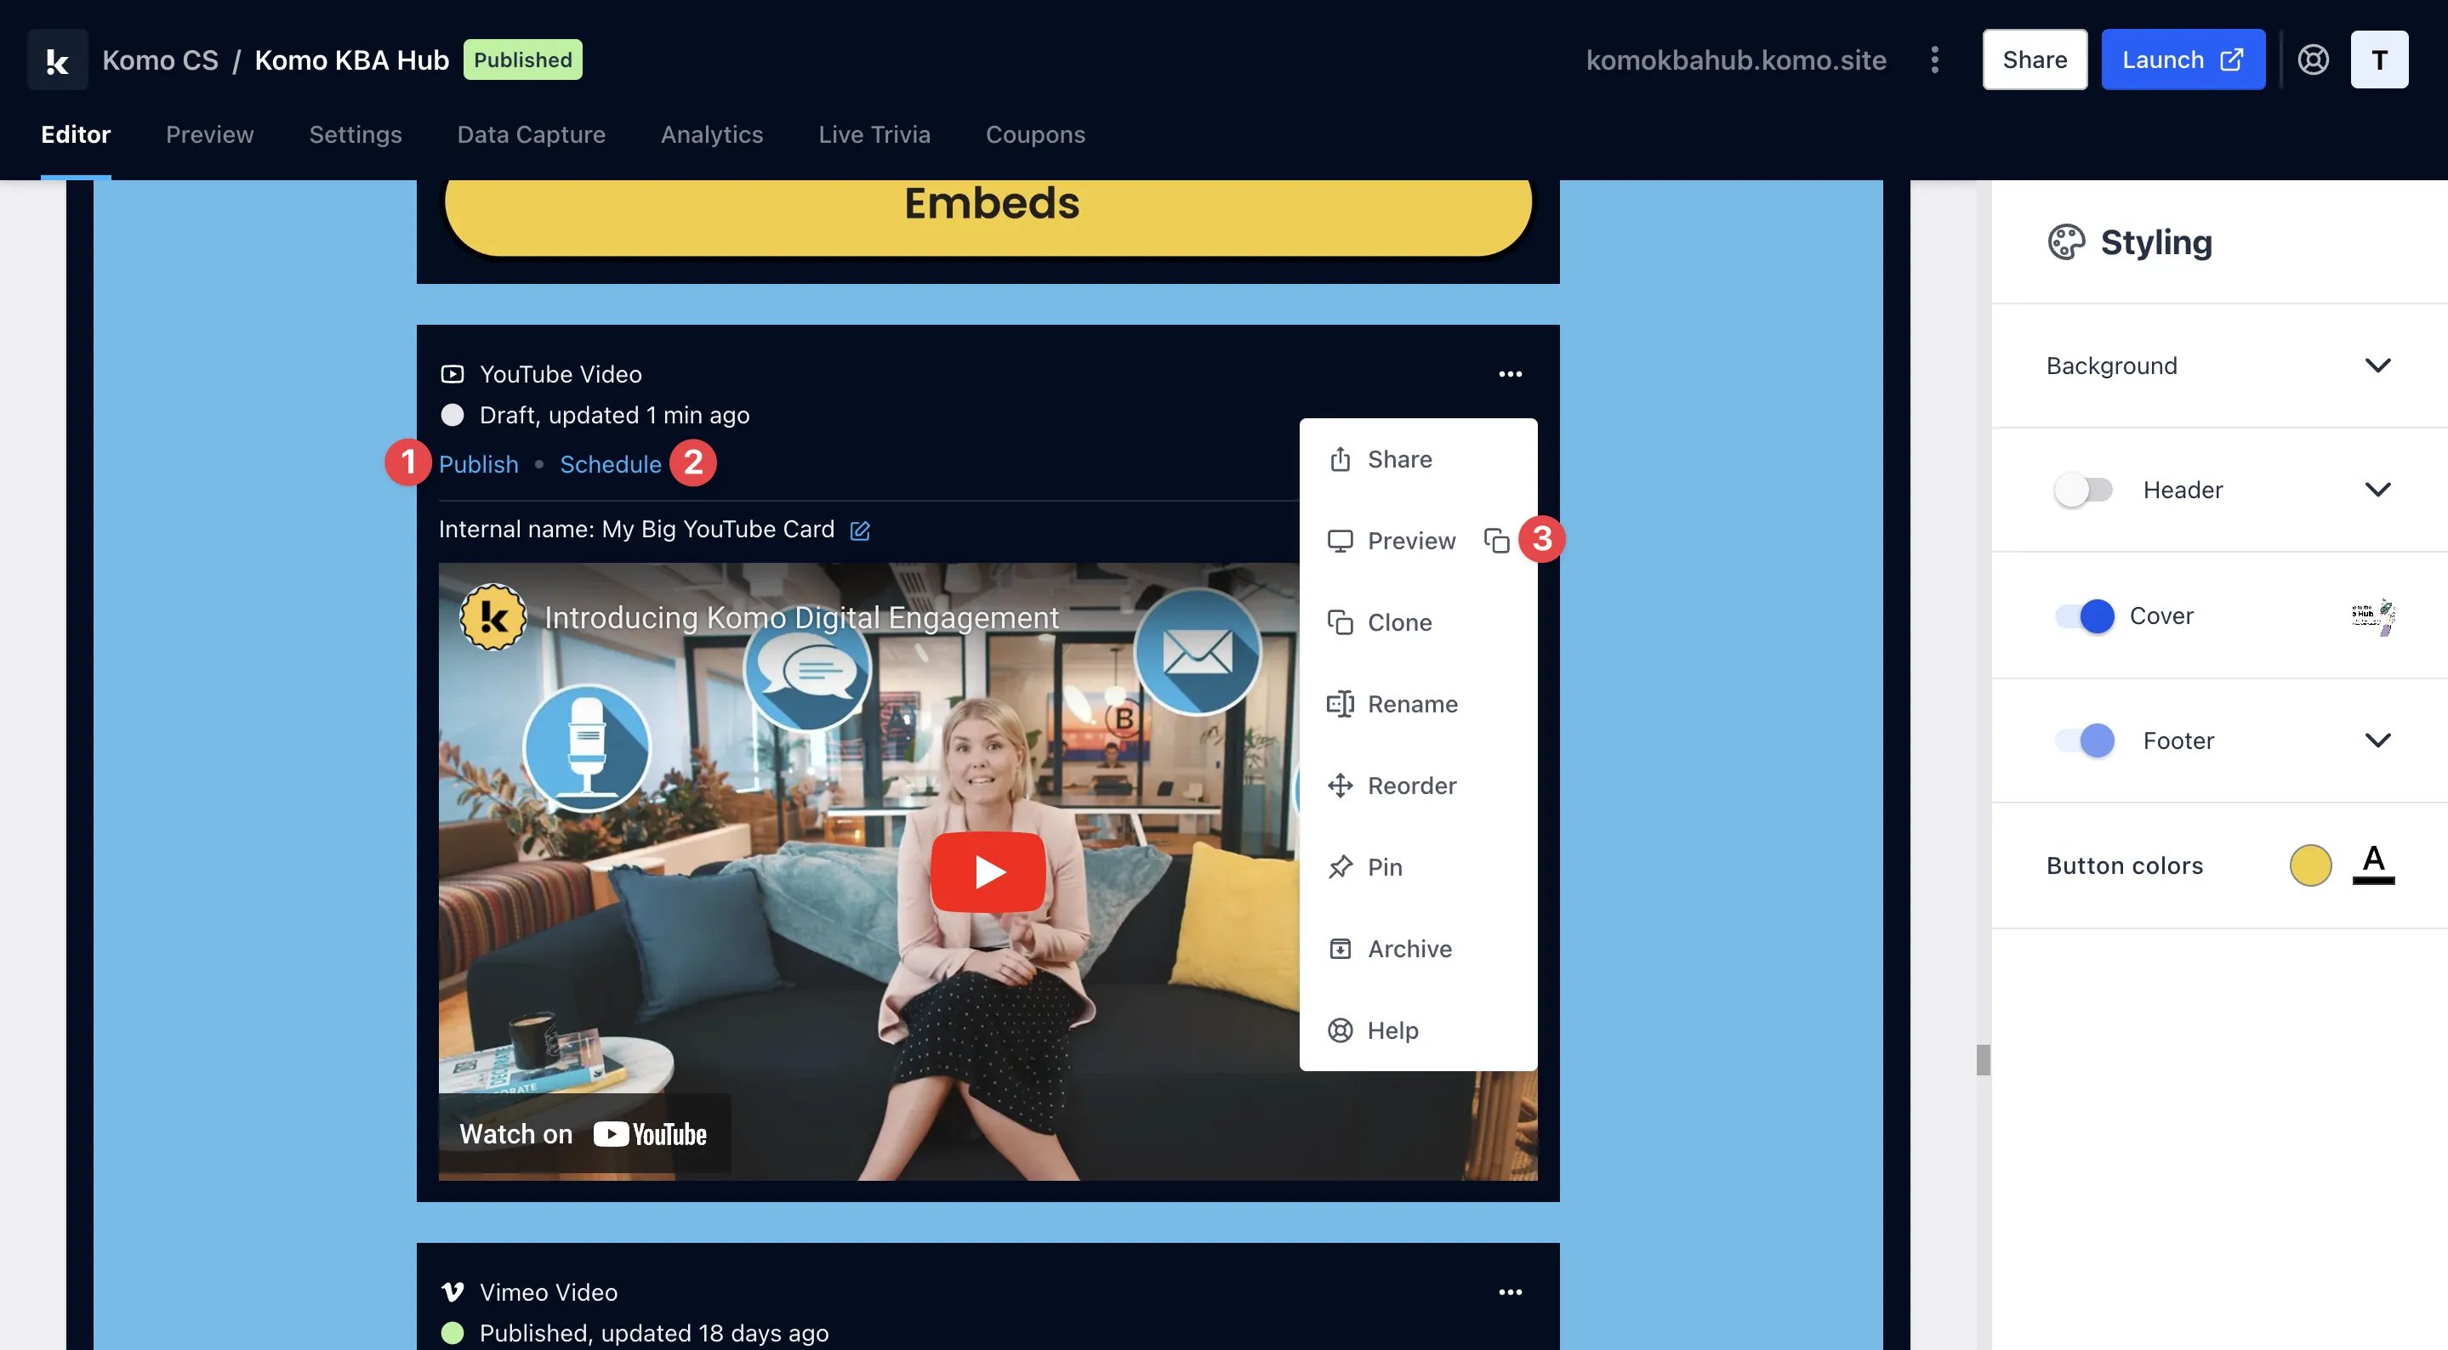The width and height of the screenshot is (2448, 1350).
Task: Click the Vimeo logo icon
Action: [x=453, y=1292]
